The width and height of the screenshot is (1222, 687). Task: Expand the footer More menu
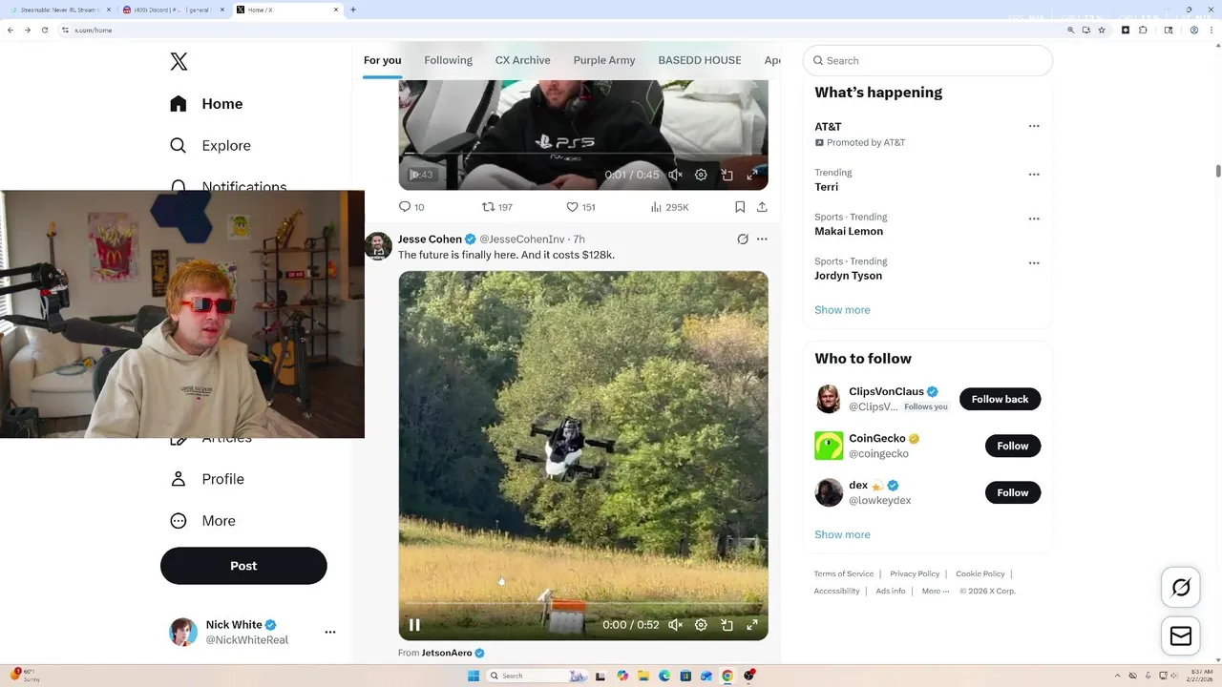936,591
